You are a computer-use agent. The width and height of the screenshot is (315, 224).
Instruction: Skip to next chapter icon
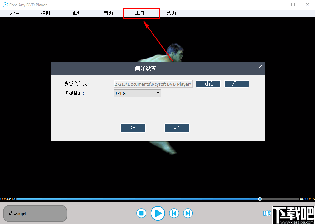[188, 213]
